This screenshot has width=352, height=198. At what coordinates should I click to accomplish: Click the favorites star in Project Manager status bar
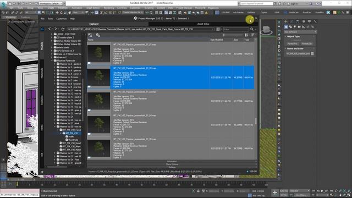coord(42,172)
